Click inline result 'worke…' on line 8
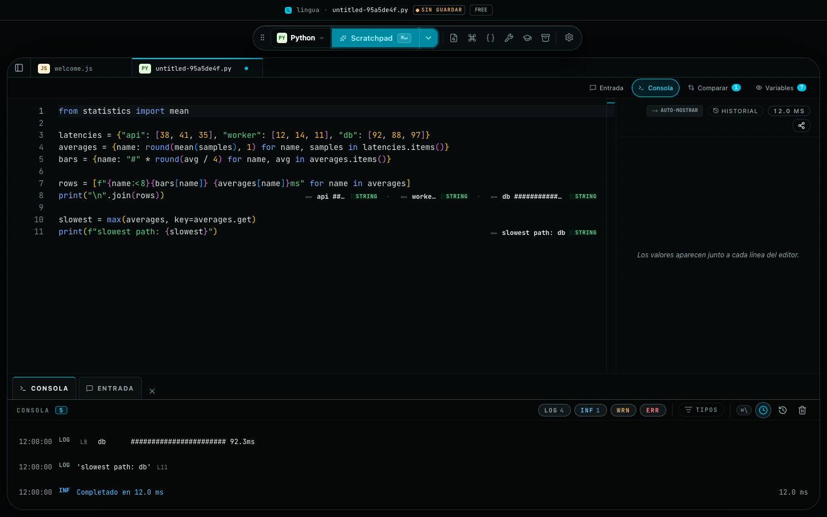 coord(424,196)
